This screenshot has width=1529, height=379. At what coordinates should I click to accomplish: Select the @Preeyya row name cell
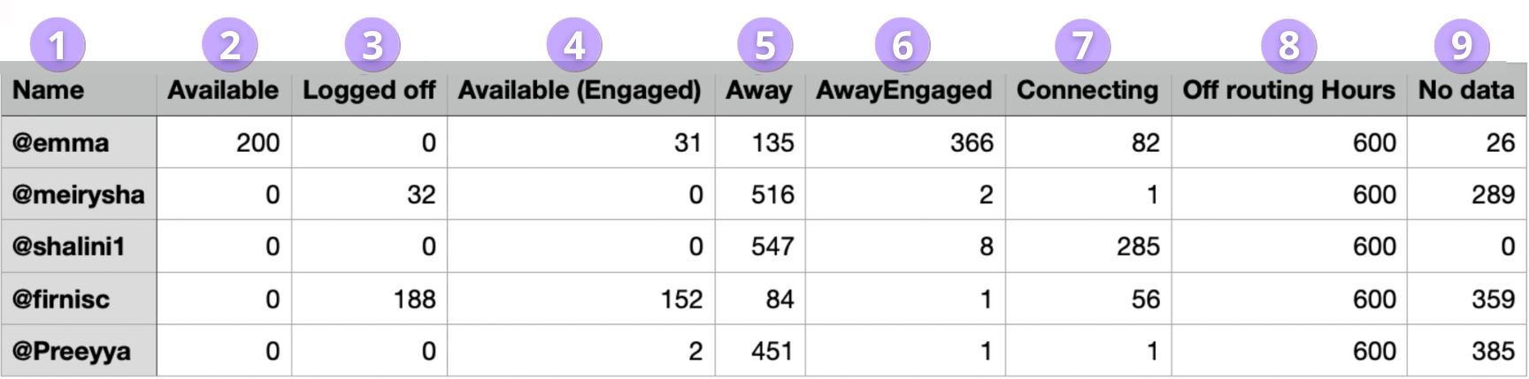[x=71, y=351]
